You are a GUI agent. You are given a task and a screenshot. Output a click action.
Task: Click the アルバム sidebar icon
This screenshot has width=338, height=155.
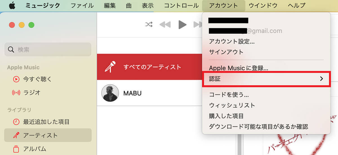click(16, 149)
